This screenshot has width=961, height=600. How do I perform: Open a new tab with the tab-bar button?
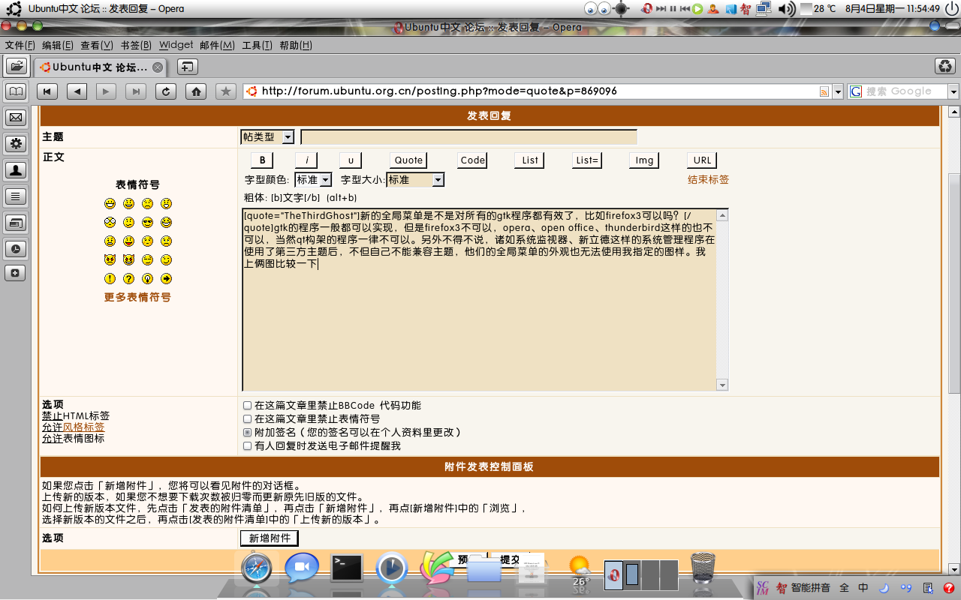[187, 66]
